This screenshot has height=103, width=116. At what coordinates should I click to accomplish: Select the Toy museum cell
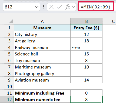pyautogui.click(x=42, y=60)
